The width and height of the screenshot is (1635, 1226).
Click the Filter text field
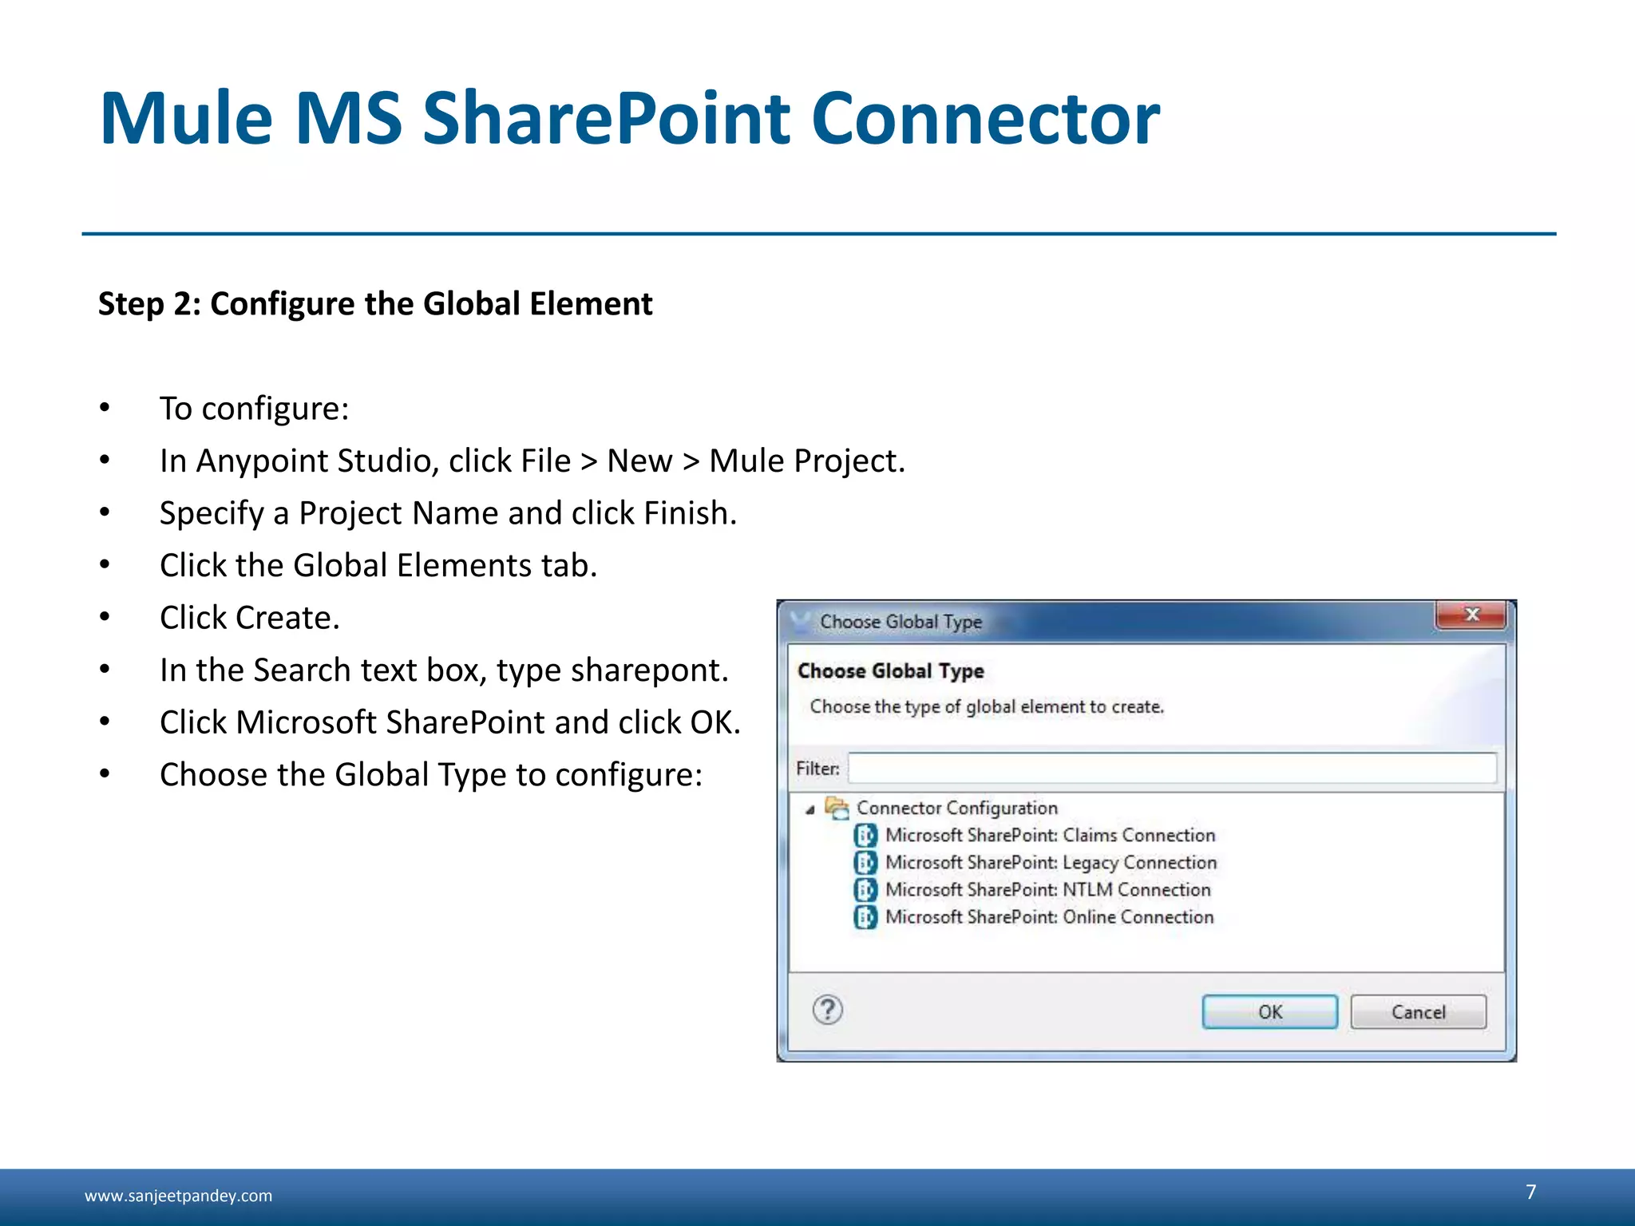pos(1172,768)
